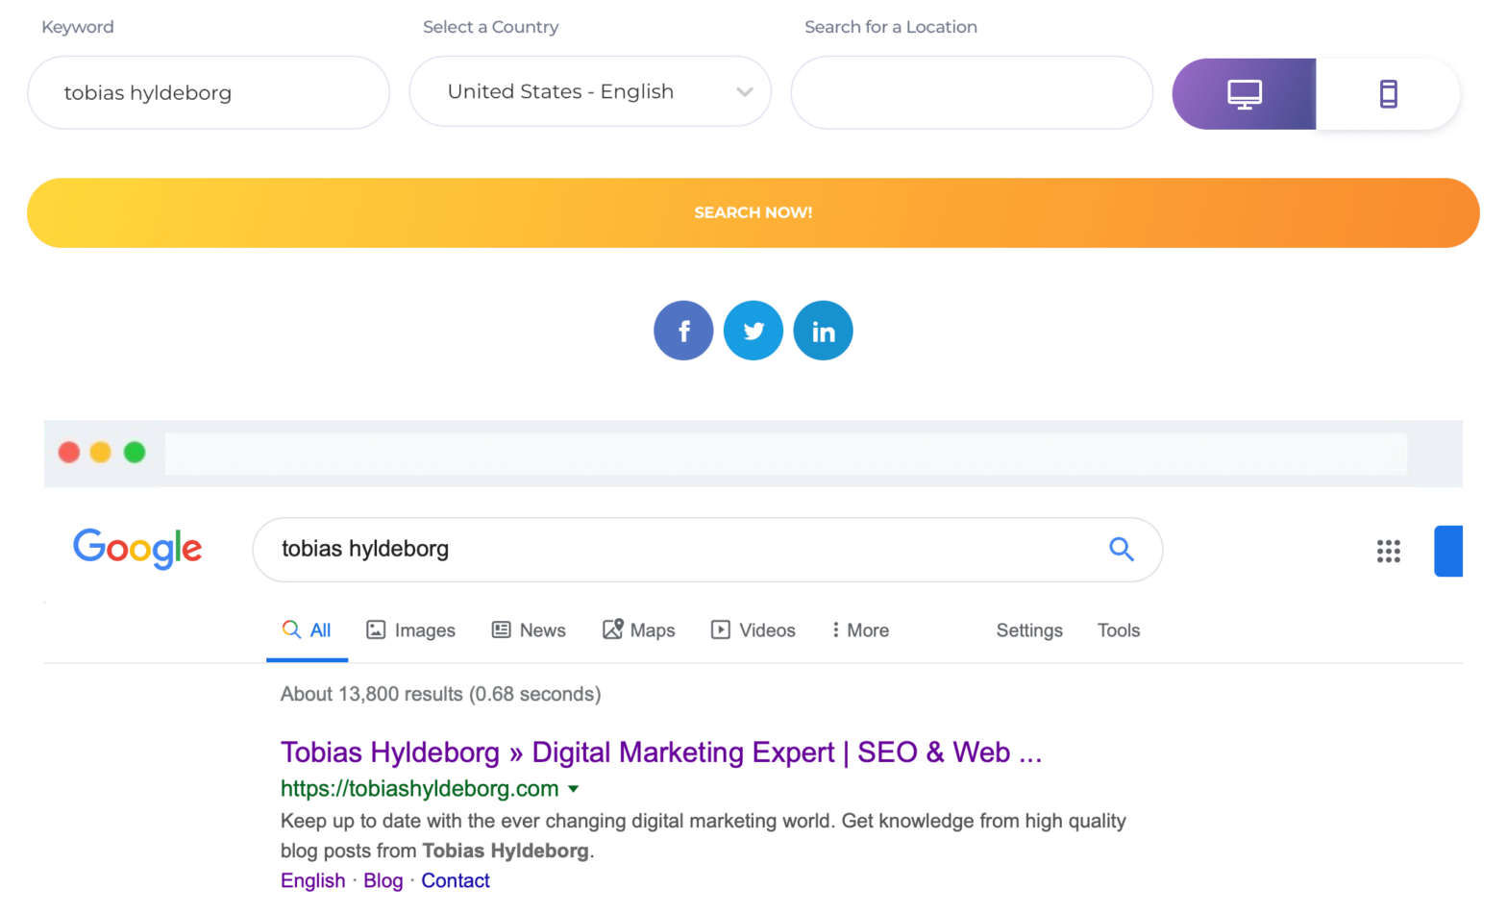1507x913 pixels.
Task: Open Google search Settings
Action: [1029, 630]
